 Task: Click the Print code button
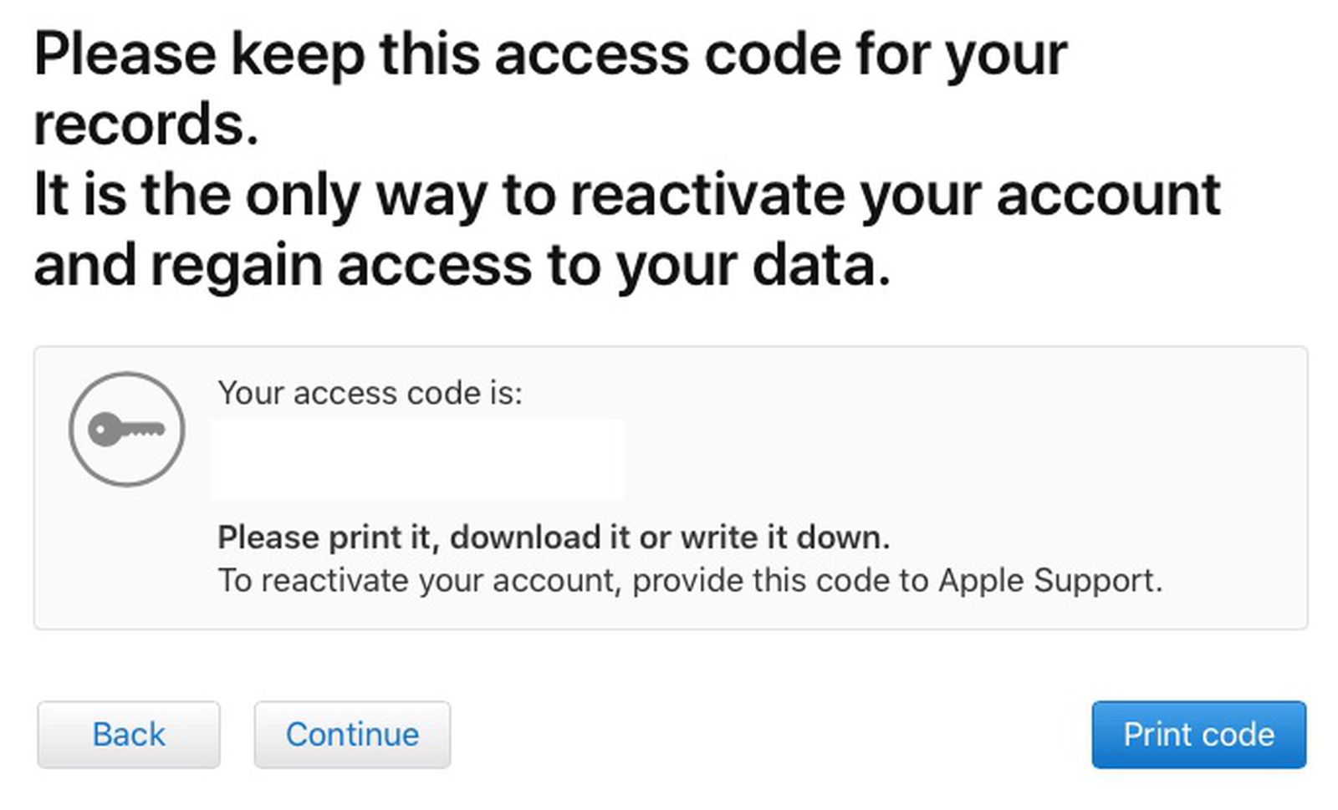[1198, 735]
